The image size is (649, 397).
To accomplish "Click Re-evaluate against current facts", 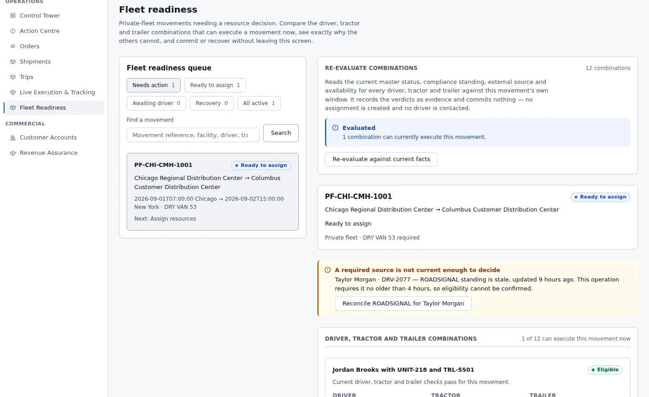I will coord(381,159).
